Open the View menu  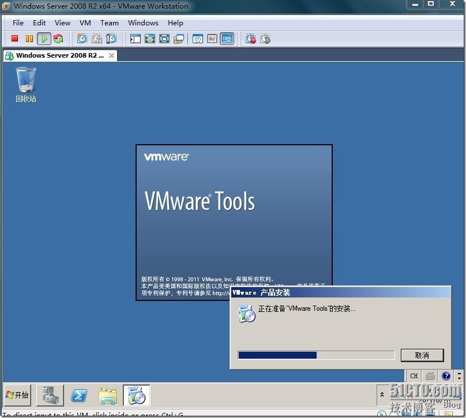pyautogui.click(x=62, y=23)
